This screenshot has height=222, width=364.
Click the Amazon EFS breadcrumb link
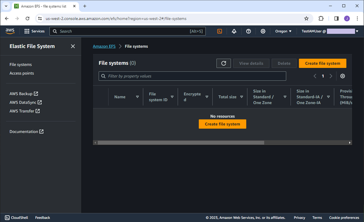click(x=104, y=46)
